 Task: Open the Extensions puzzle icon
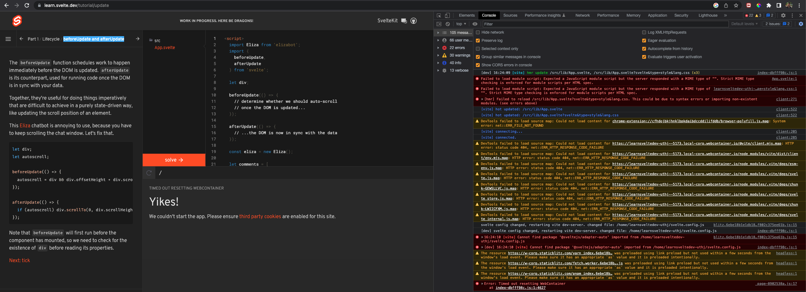769,5
